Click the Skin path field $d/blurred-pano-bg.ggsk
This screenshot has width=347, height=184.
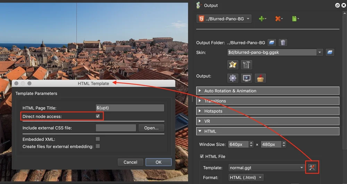pyautogui.click(x=272, y=52)
